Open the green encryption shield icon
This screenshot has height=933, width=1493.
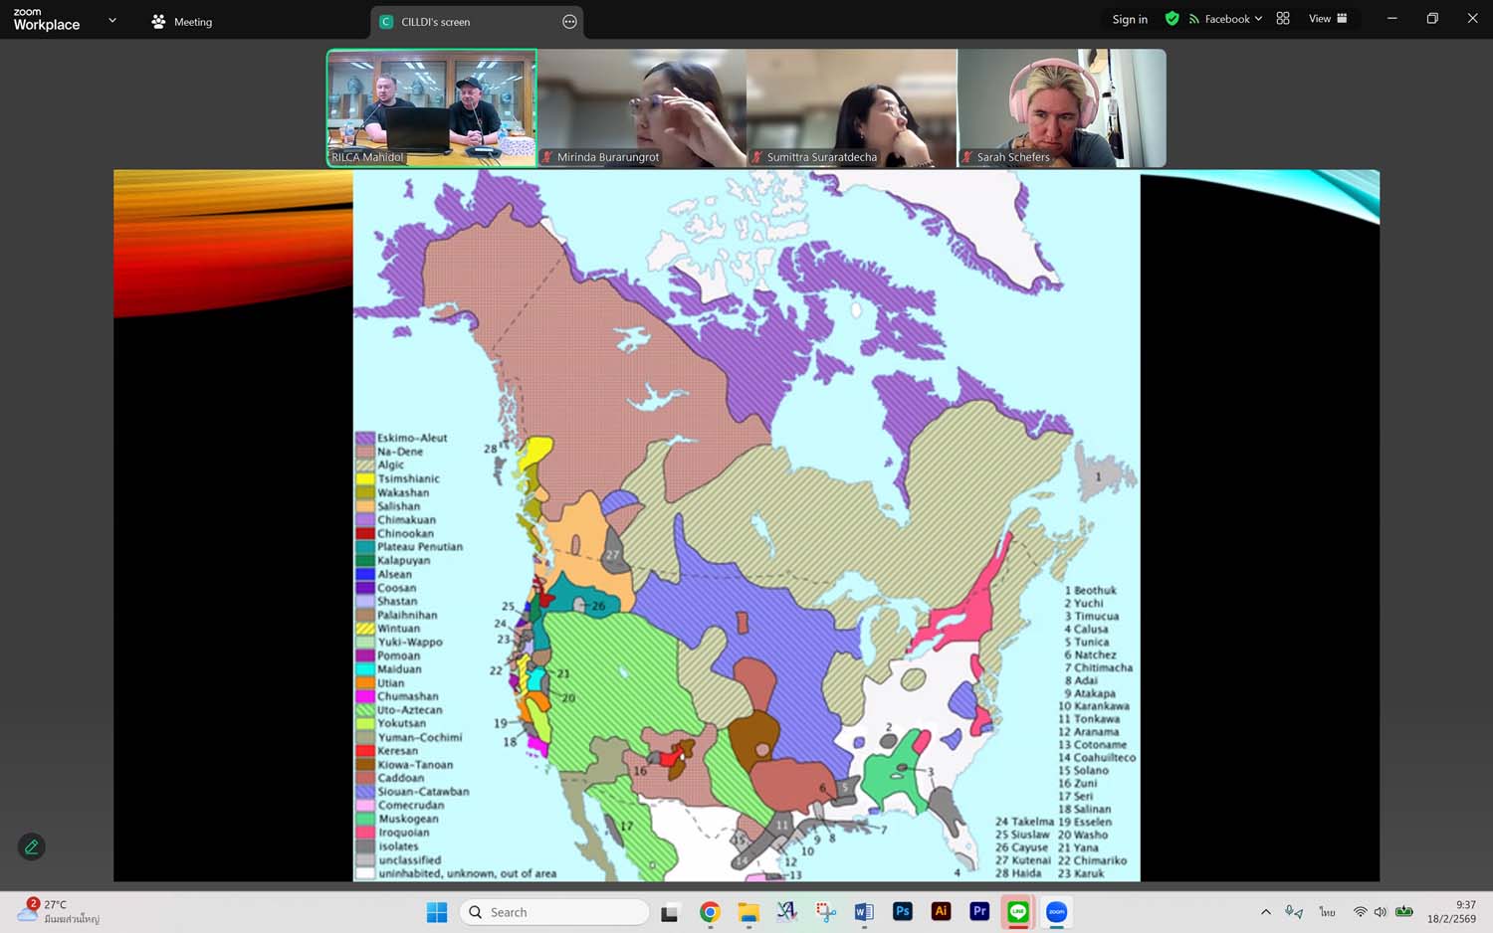1172,19
